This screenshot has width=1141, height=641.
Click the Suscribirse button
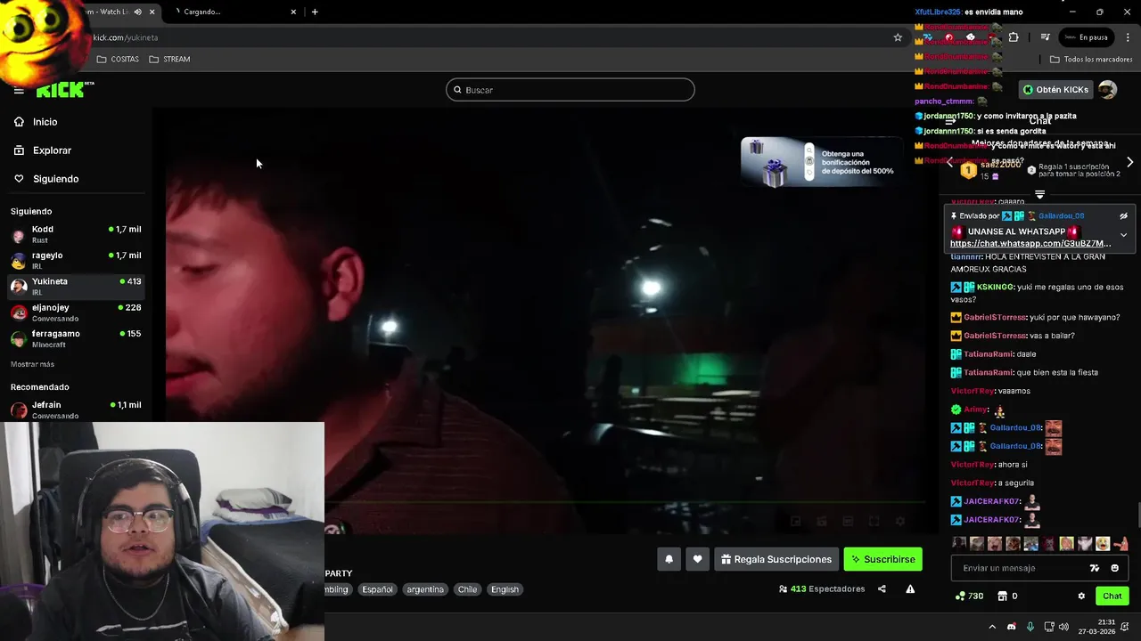click(882, 559)
